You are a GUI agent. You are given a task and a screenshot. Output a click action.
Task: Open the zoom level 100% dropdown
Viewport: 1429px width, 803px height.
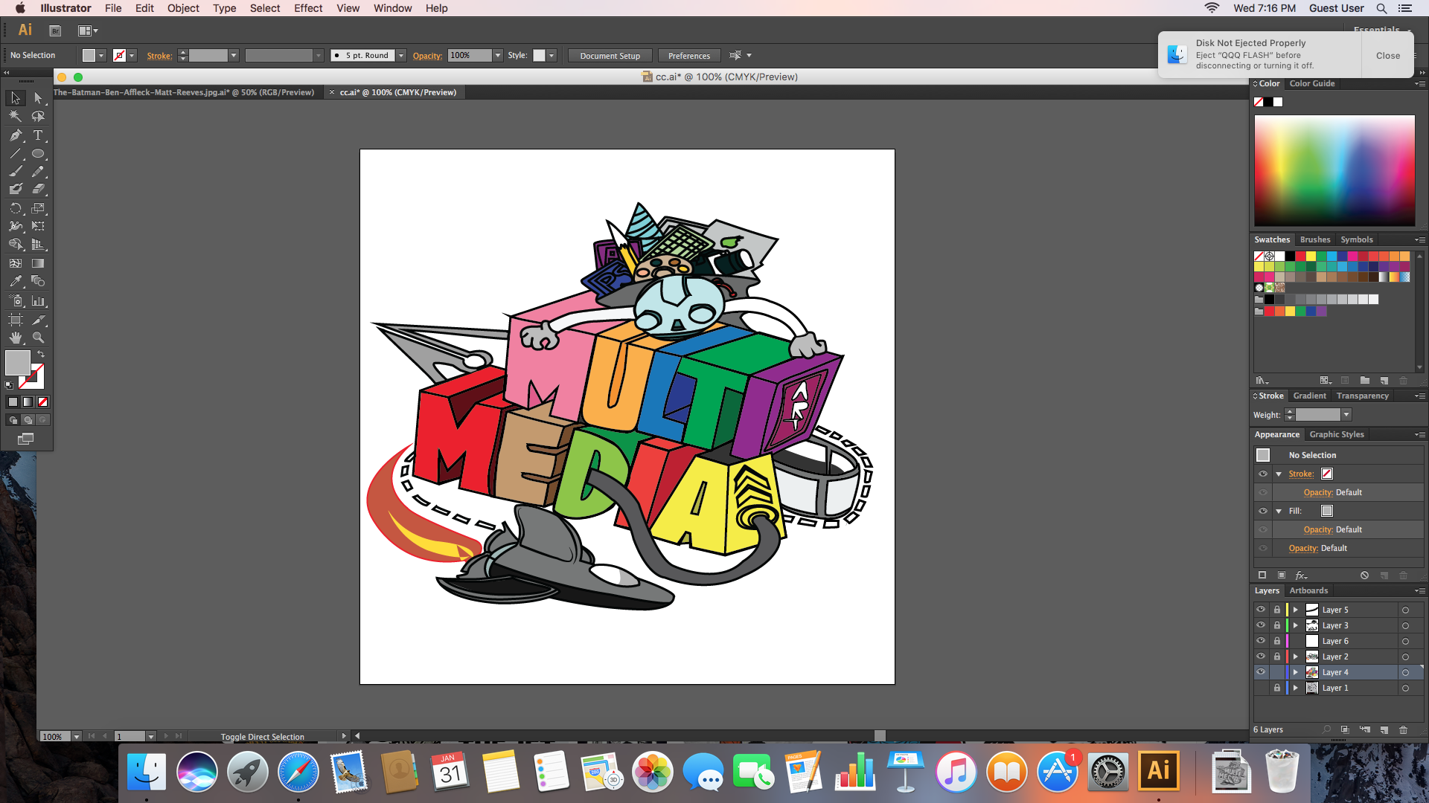pyautogui.click(x=76, y=736)
